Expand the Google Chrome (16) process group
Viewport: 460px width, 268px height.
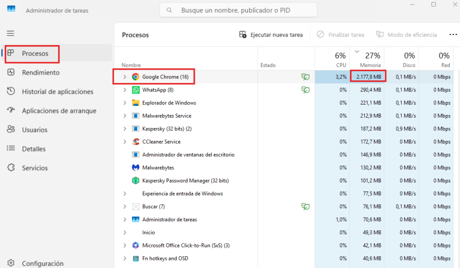pyautogui.click(x=125, y=77)
